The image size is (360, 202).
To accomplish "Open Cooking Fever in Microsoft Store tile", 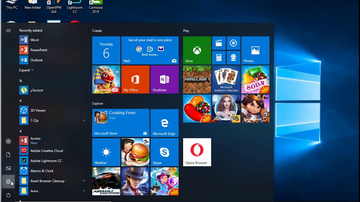I will (x=121, y=123).
